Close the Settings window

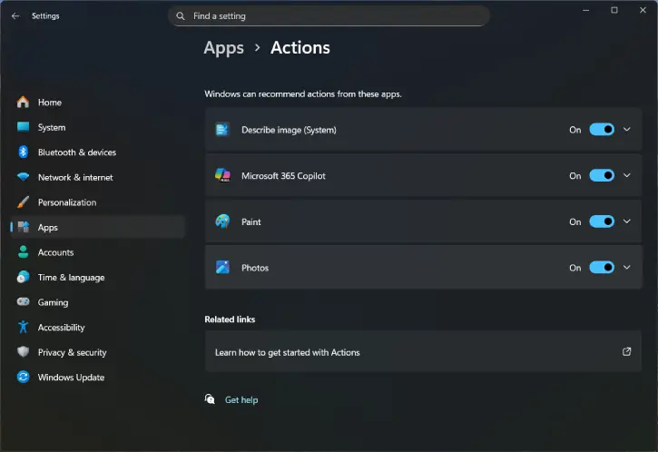(x=643, y=10)
